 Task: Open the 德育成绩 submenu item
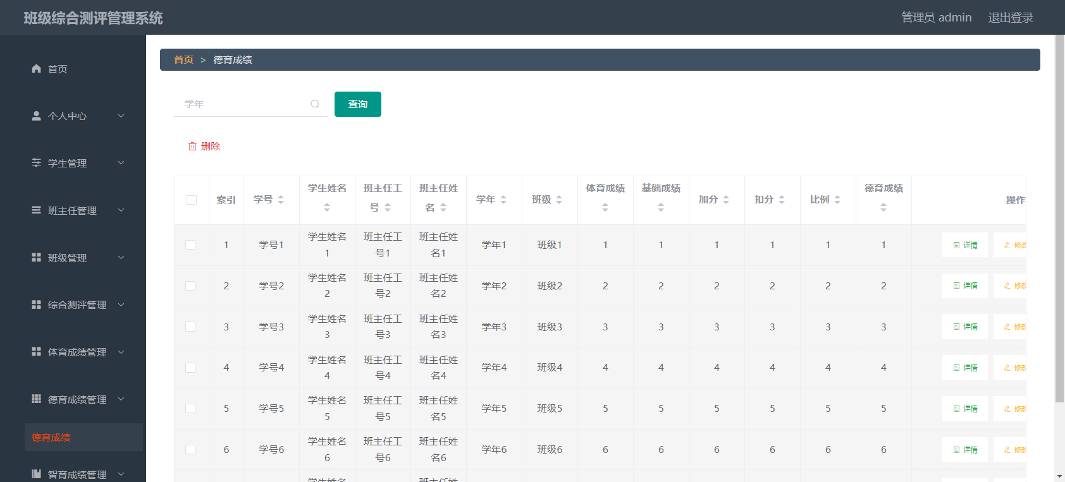click(x=83, y=437)
